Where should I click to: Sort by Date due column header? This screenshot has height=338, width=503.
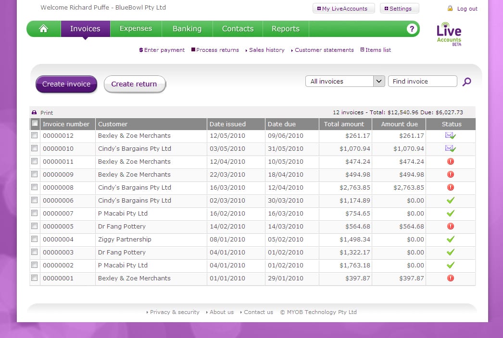(x=292, y=124)
